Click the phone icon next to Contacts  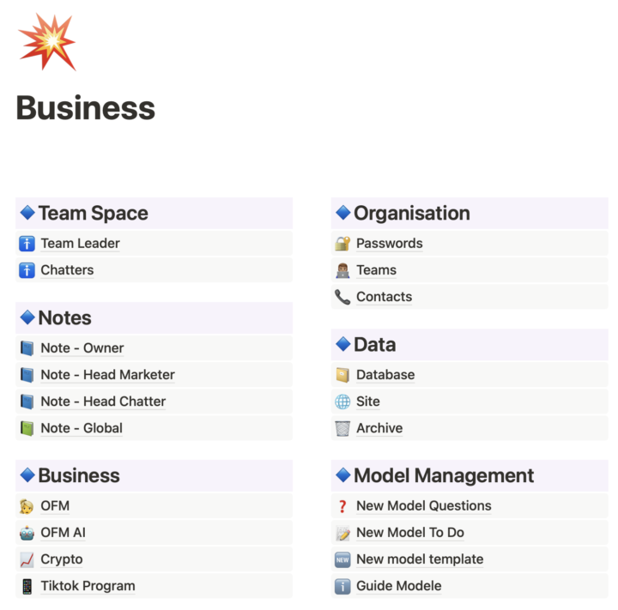pyautogui.click(x=342, y=297)
